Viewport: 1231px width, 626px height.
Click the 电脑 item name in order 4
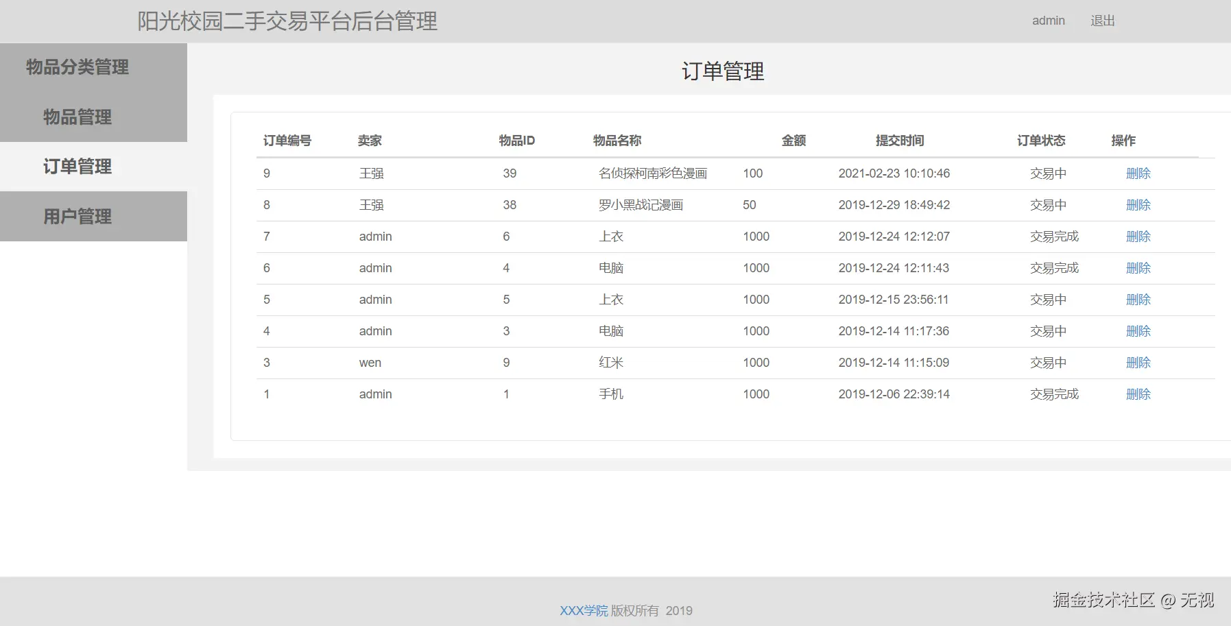pos(611,331)
